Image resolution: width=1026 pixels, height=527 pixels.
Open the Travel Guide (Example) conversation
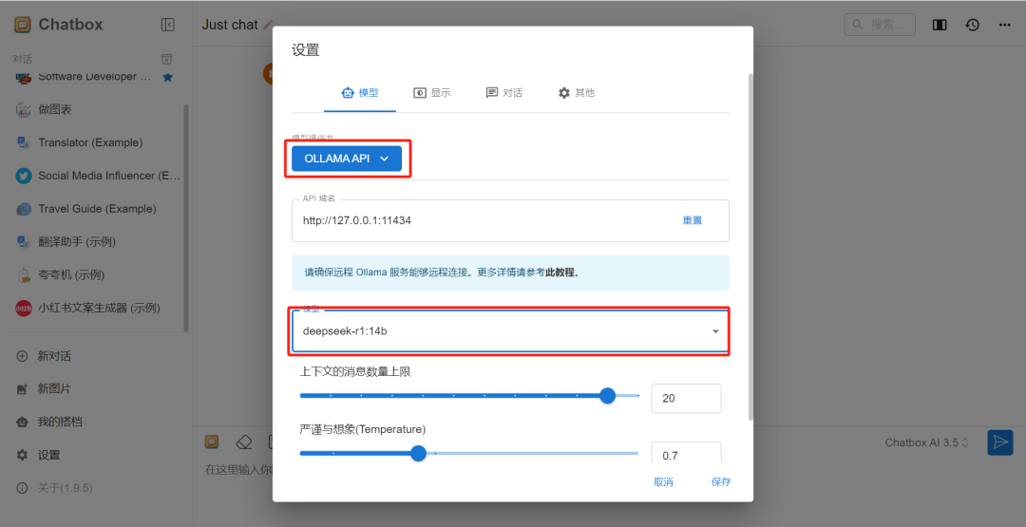(96, 209)
